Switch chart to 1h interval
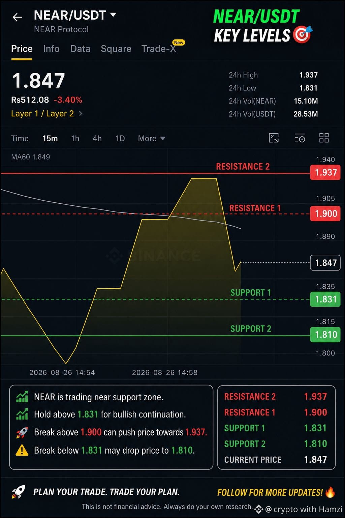The height and width of the screenshot is (518, 345). [75, 139]
